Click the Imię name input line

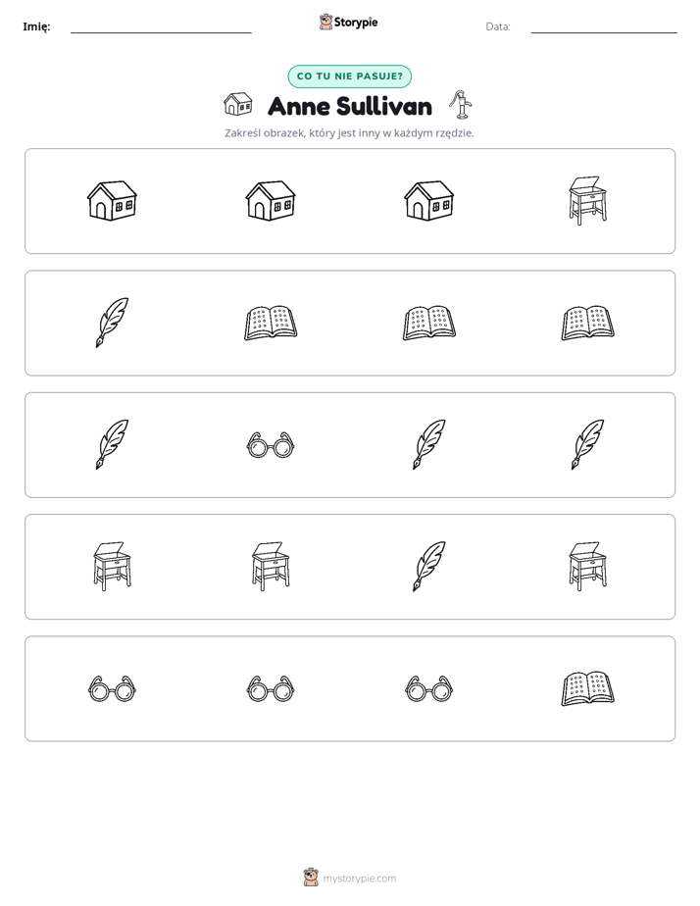tap(161, 27)
